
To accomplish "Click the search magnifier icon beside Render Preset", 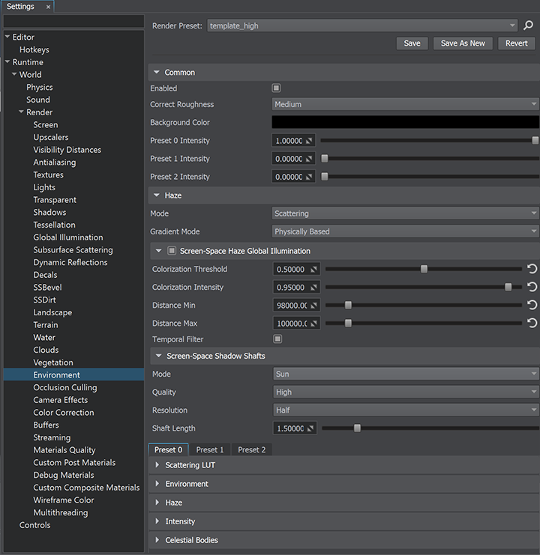I will point(528,25).
